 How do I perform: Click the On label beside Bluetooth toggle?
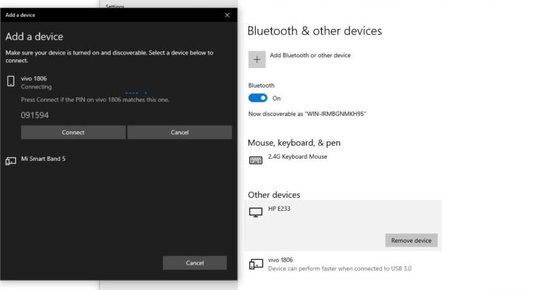277,99
